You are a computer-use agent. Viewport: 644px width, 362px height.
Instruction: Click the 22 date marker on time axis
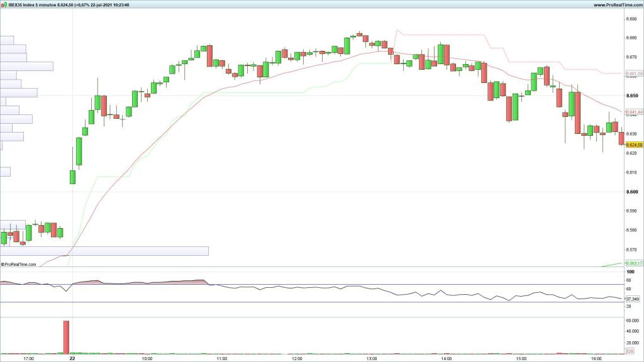[72, 359]
